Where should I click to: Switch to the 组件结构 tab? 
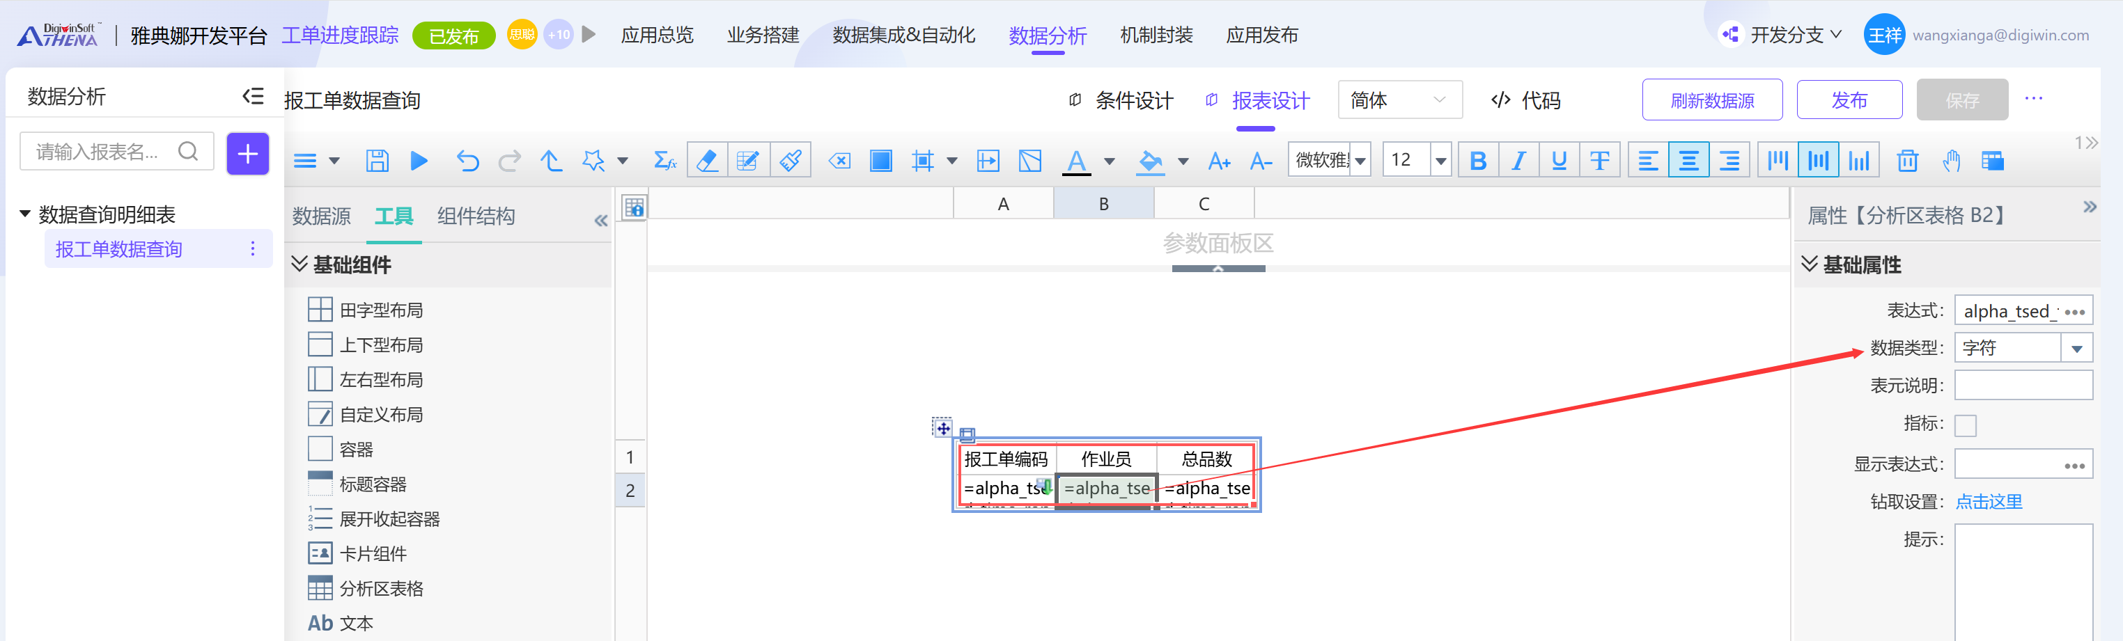pos(476,216)
